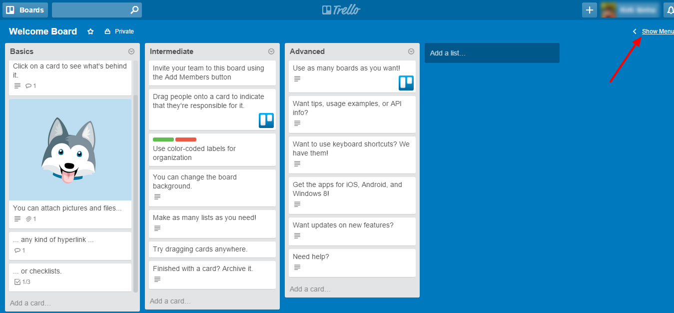Click description icon on Get the apps card
674x313 pixels.
click(297, 204)
